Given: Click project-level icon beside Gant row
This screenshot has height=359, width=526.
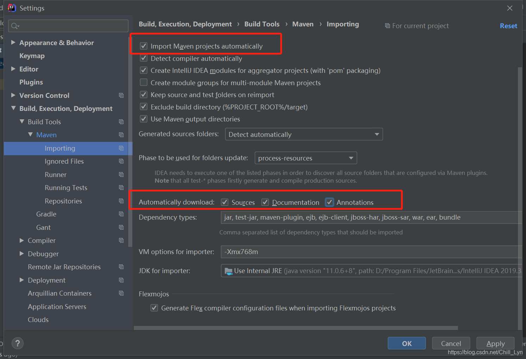Looking at the screenshot, I should (x=121, y=227).
